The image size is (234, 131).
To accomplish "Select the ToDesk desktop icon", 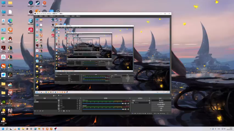I will point(3,76).
